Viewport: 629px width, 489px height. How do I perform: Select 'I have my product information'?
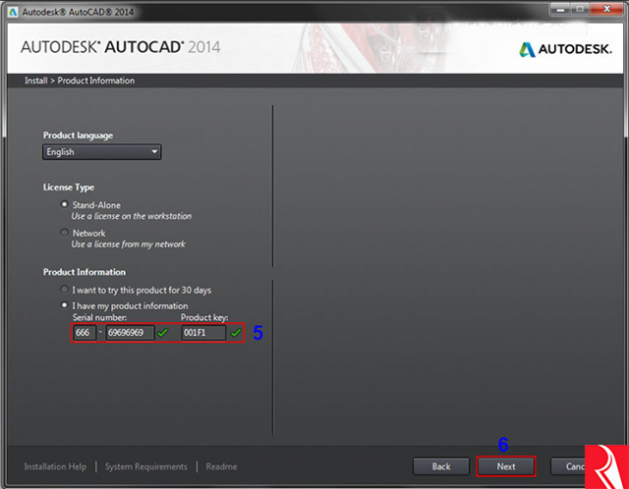(x=65, y=305)
